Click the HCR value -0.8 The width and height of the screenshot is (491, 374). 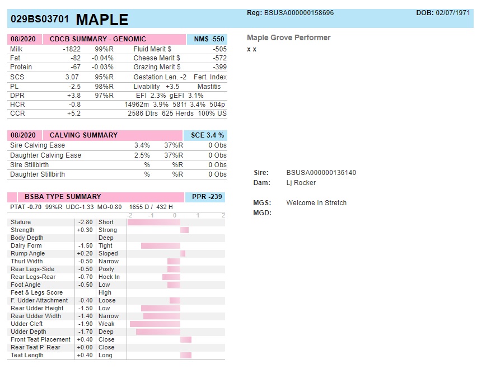pyautogui.click(x=74, y=105)
